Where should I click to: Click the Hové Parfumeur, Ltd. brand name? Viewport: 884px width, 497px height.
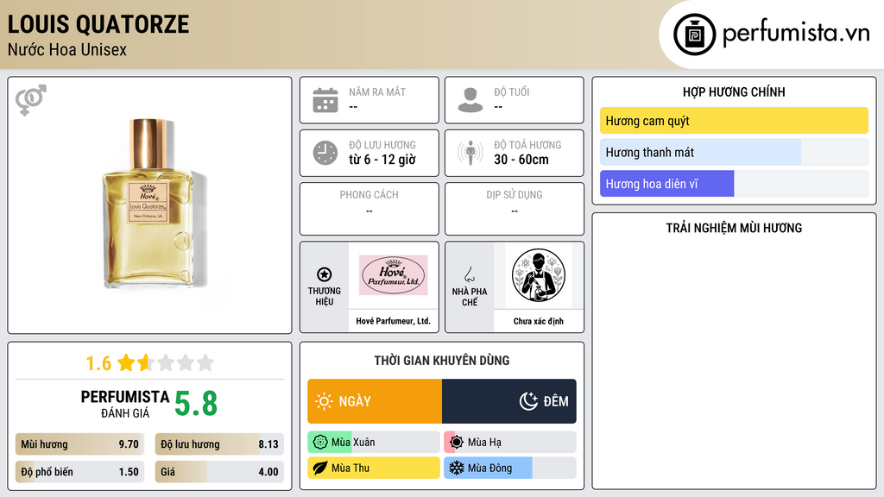pos(393,321)
